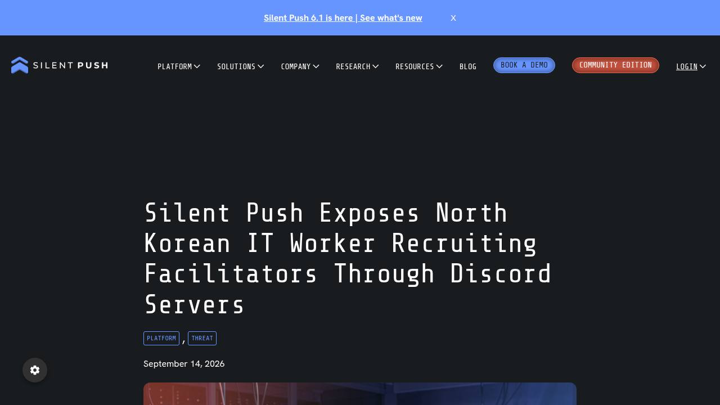This screenshot has height=405, width=720.
Task: Open the Login dropdown
Action: click(691, 66)
